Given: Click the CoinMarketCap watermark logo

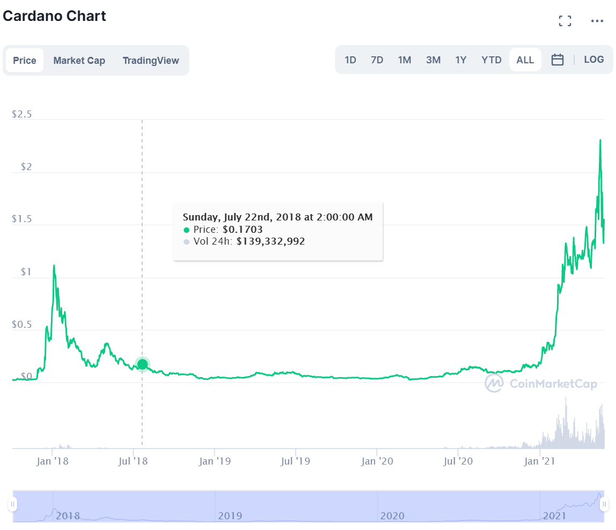Looking at the screenshot, I should (540, 383).
